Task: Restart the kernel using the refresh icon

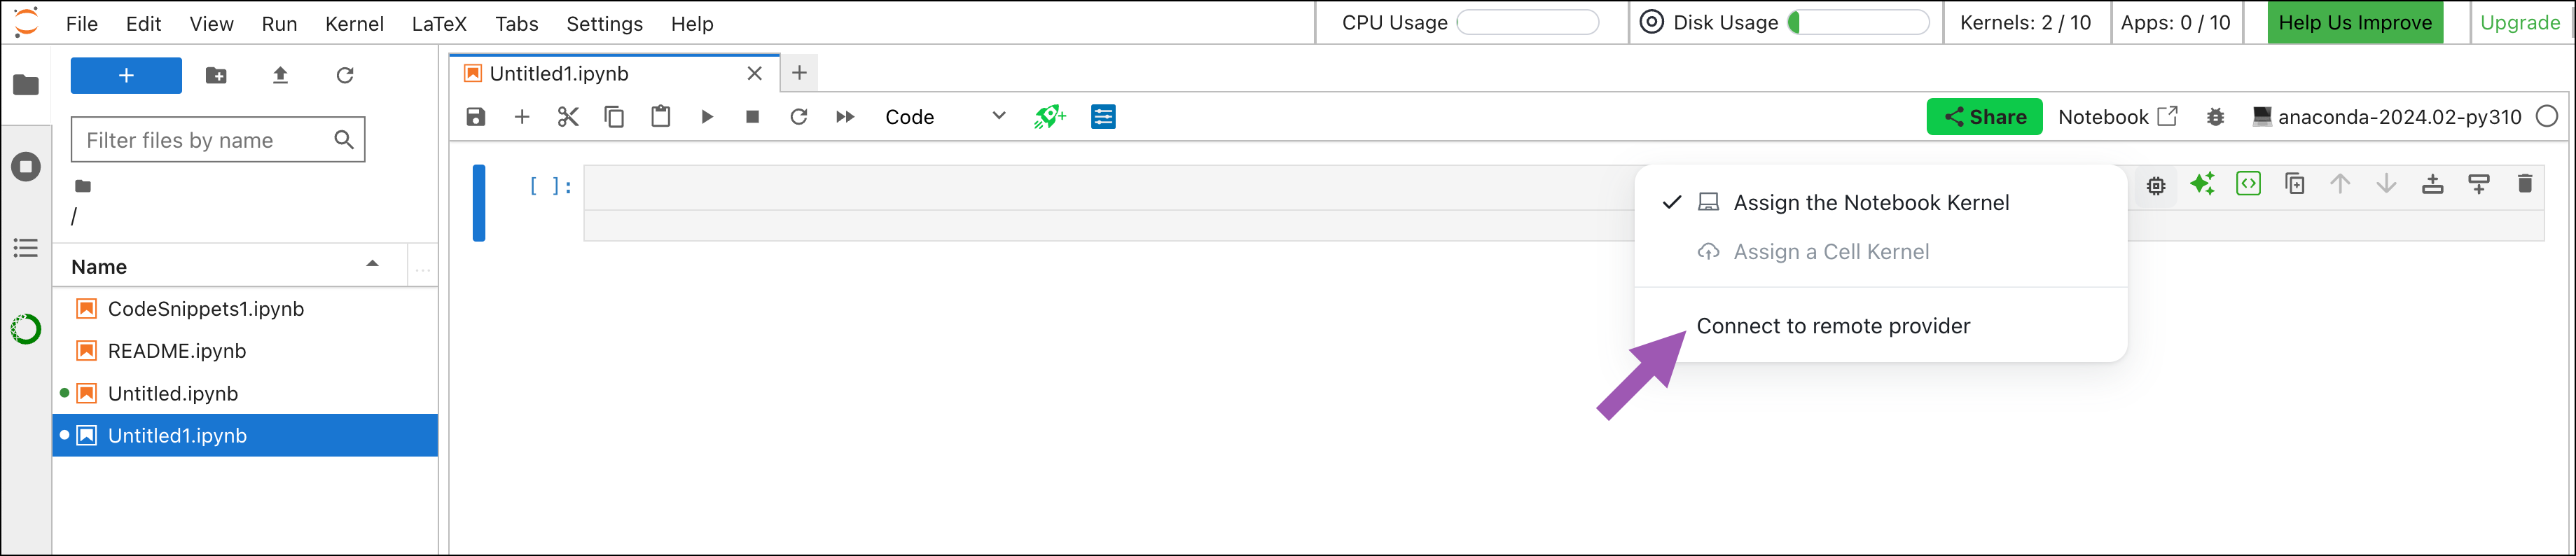Action: click(798, 117)
